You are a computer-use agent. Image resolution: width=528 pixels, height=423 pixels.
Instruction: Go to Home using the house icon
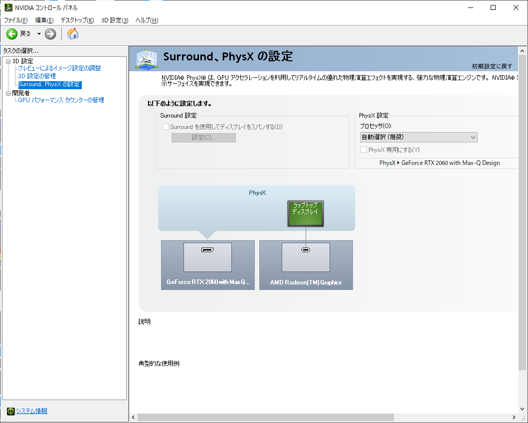(x=73, y=34)
